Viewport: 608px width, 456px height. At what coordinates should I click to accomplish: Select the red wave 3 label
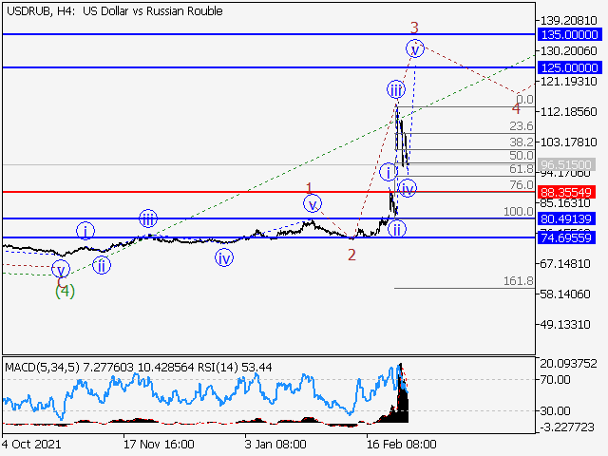[414, 28]
